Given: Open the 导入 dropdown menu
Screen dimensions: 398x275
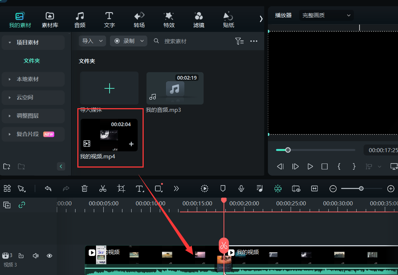Looking at the screenshot, I should 92,41.
